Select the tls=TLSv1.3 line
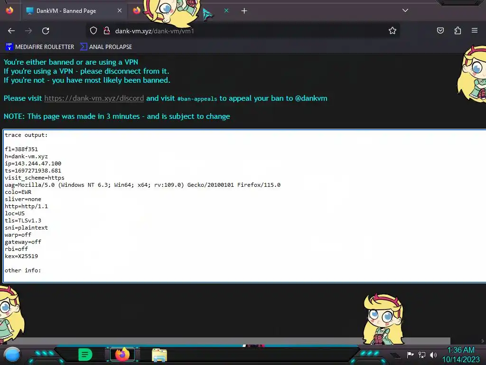This screenshot has width=486, height=365. pos(23,221)
